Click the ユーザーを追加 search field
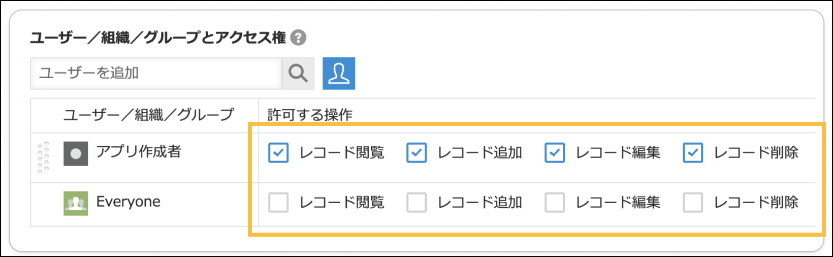The image size is (833, 257). [x=155, y=74]
